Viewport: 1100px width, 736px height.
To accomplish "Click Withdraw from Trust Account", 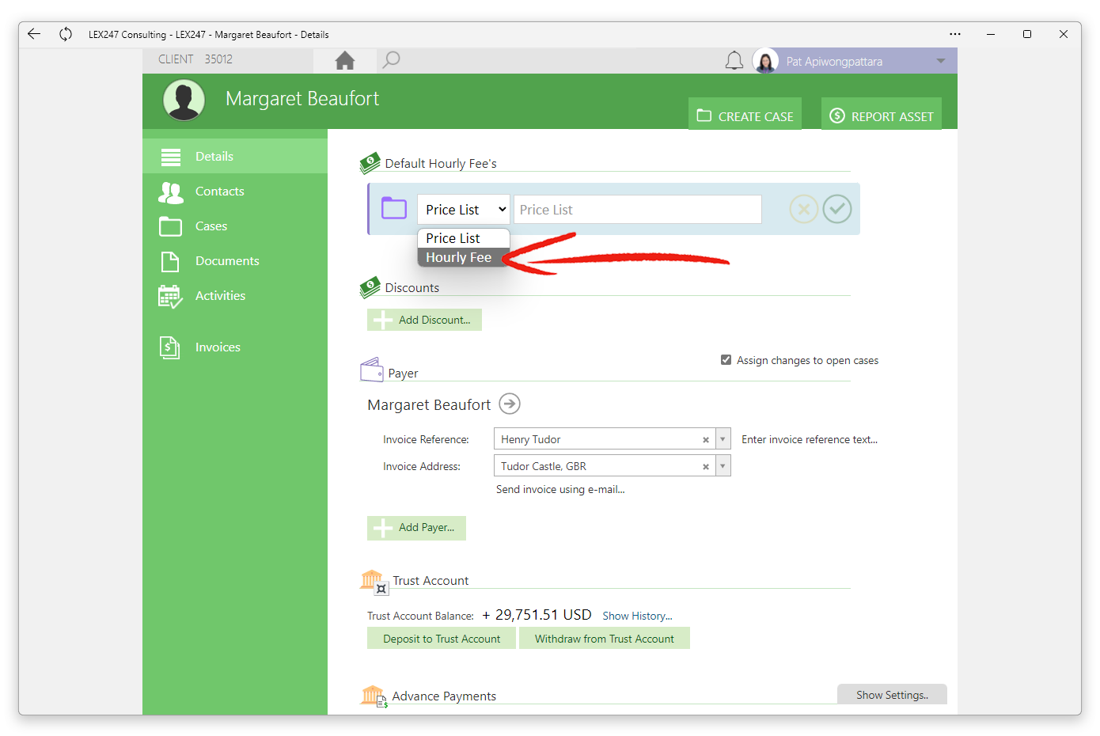I will (x=605, y=639).
